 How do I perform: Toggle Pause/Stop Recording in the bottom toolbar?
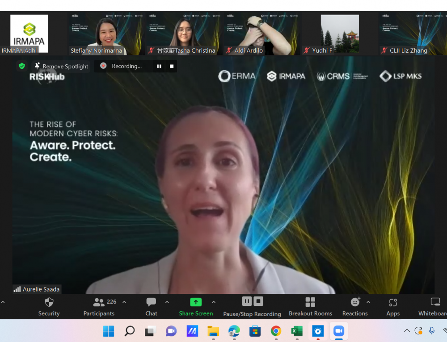click(252, 307)
